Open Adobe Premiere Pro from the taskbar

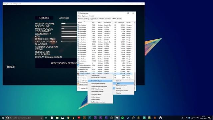click(x=101, y=118)
